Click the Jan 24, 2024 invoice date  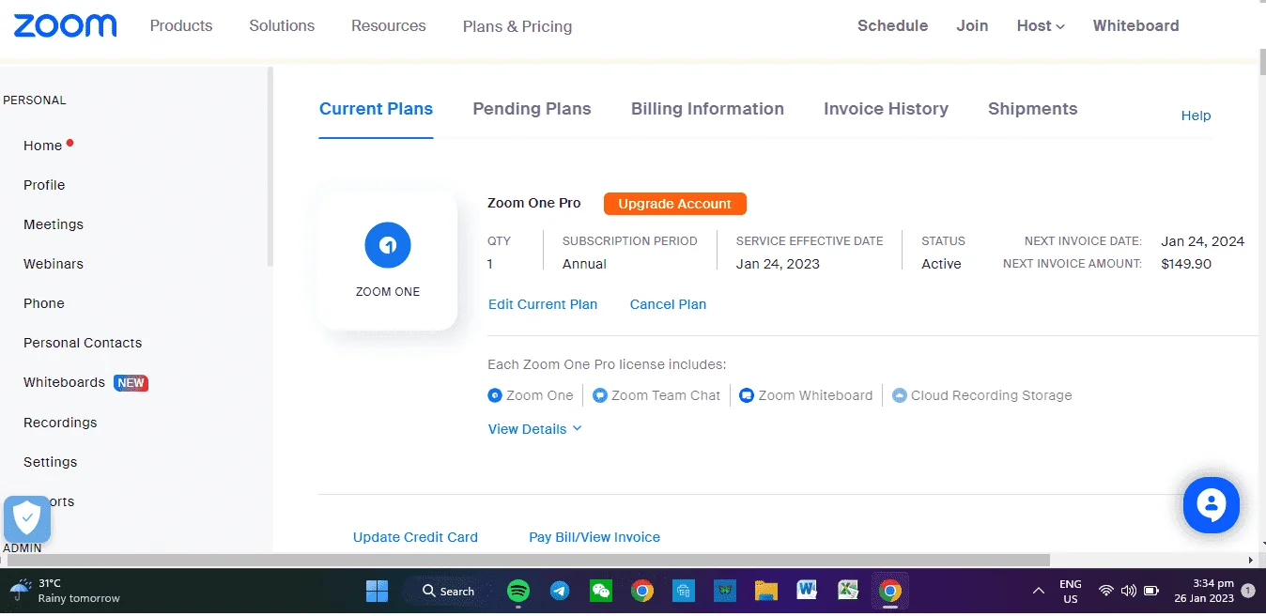point(1202,241)
